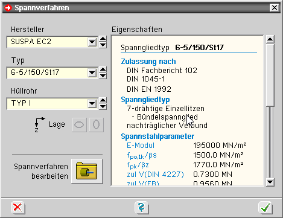Expand Hüllrohr dropdown TYP I
283x218 pixels.
[x=92, y=104]
